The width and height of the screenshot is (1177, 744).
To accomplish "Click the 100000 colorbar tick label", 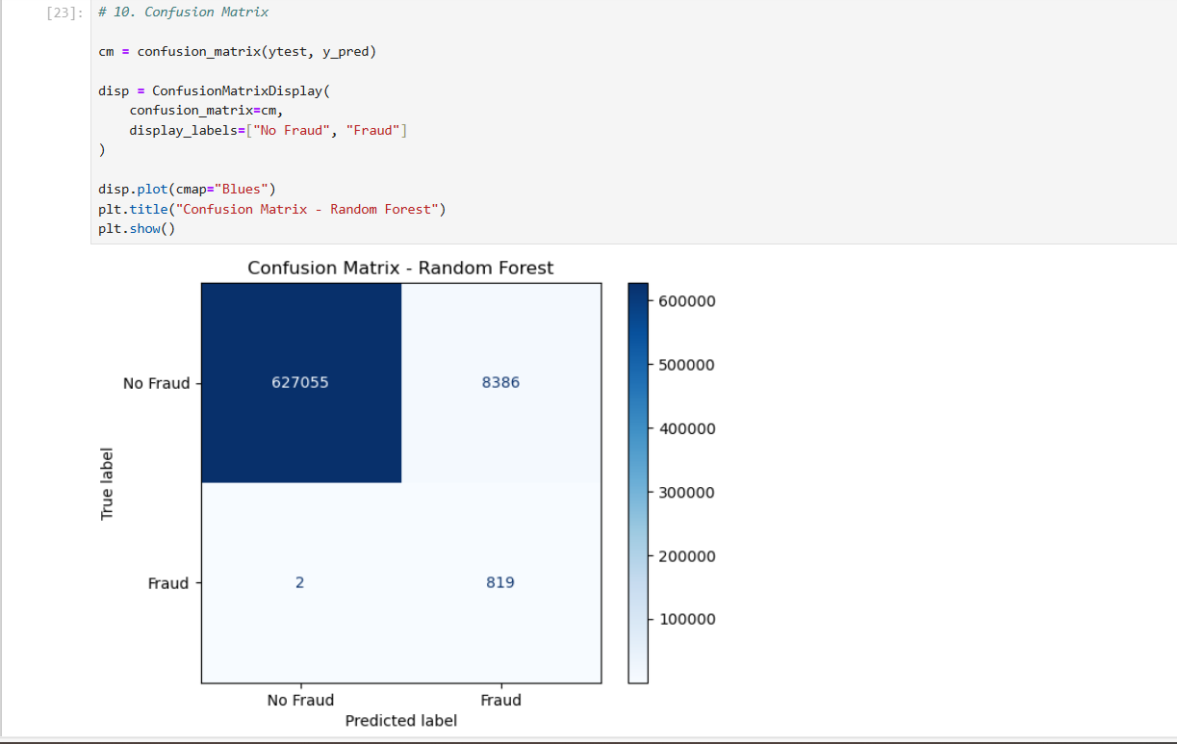I will coord(687,619).
